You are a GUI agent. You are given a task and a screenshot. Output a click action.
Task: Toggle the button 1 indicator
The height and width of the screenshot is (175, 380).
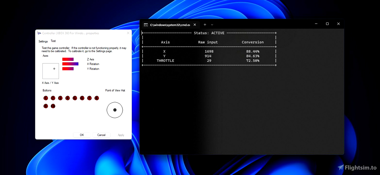pyautogui.click(x=46, y=98)
